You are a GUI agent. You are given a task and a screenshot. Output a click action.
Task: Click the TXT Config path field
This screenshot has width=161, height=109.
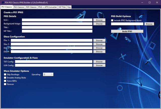pos(54,61)
